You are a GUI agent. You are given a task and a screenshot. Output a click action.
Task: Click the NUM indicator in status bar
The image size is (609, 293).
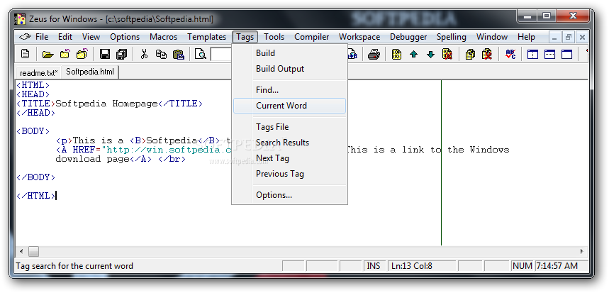(x=522, y=266)
